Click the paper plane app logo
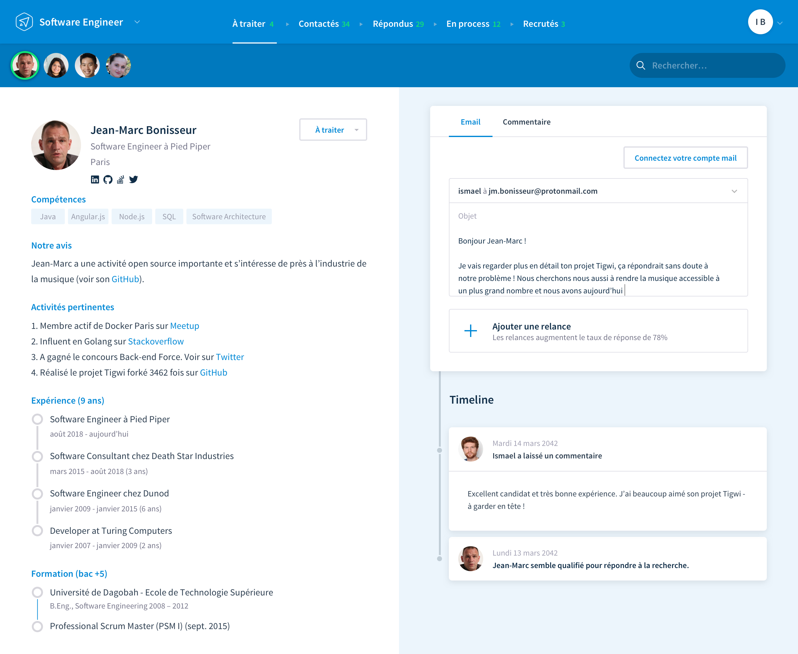 [24, 22]
